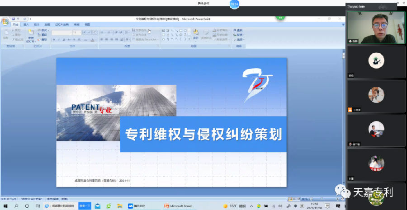
Task: Click the Paste icon in clipboard group
Action: pyautogui.click(x=6, y=34)
